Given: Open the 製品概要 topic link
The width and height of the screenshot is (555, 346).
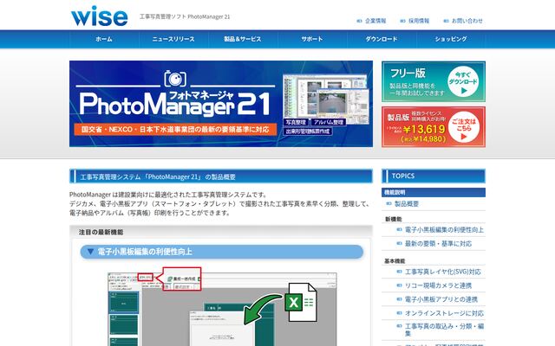Looking at the screenshot, I should tap(407, 204).
